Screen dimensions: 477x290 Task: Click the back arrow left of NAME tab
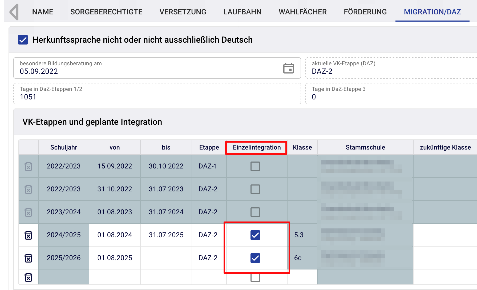(x=14, y=12)
